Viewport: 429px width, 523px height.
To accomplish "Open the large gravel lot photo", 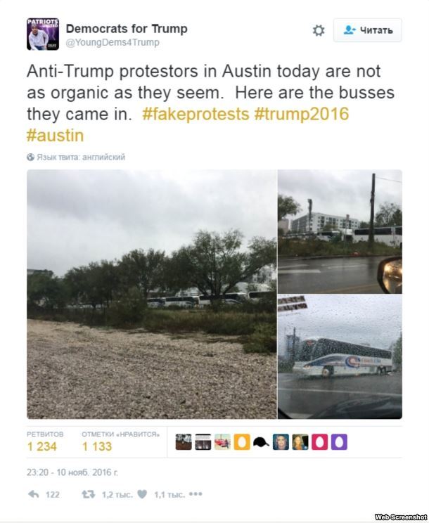I will coord(152,294).
